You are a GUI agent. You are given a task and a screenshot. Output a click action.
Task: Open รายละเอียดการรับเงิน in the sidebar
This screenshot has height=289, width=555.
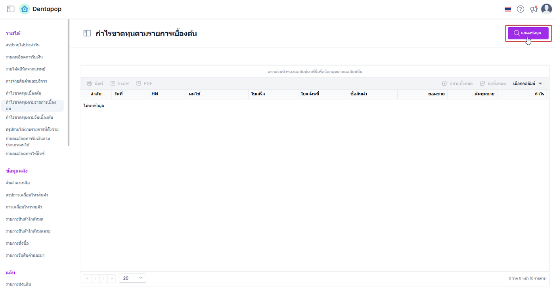(x=24, y=57)
